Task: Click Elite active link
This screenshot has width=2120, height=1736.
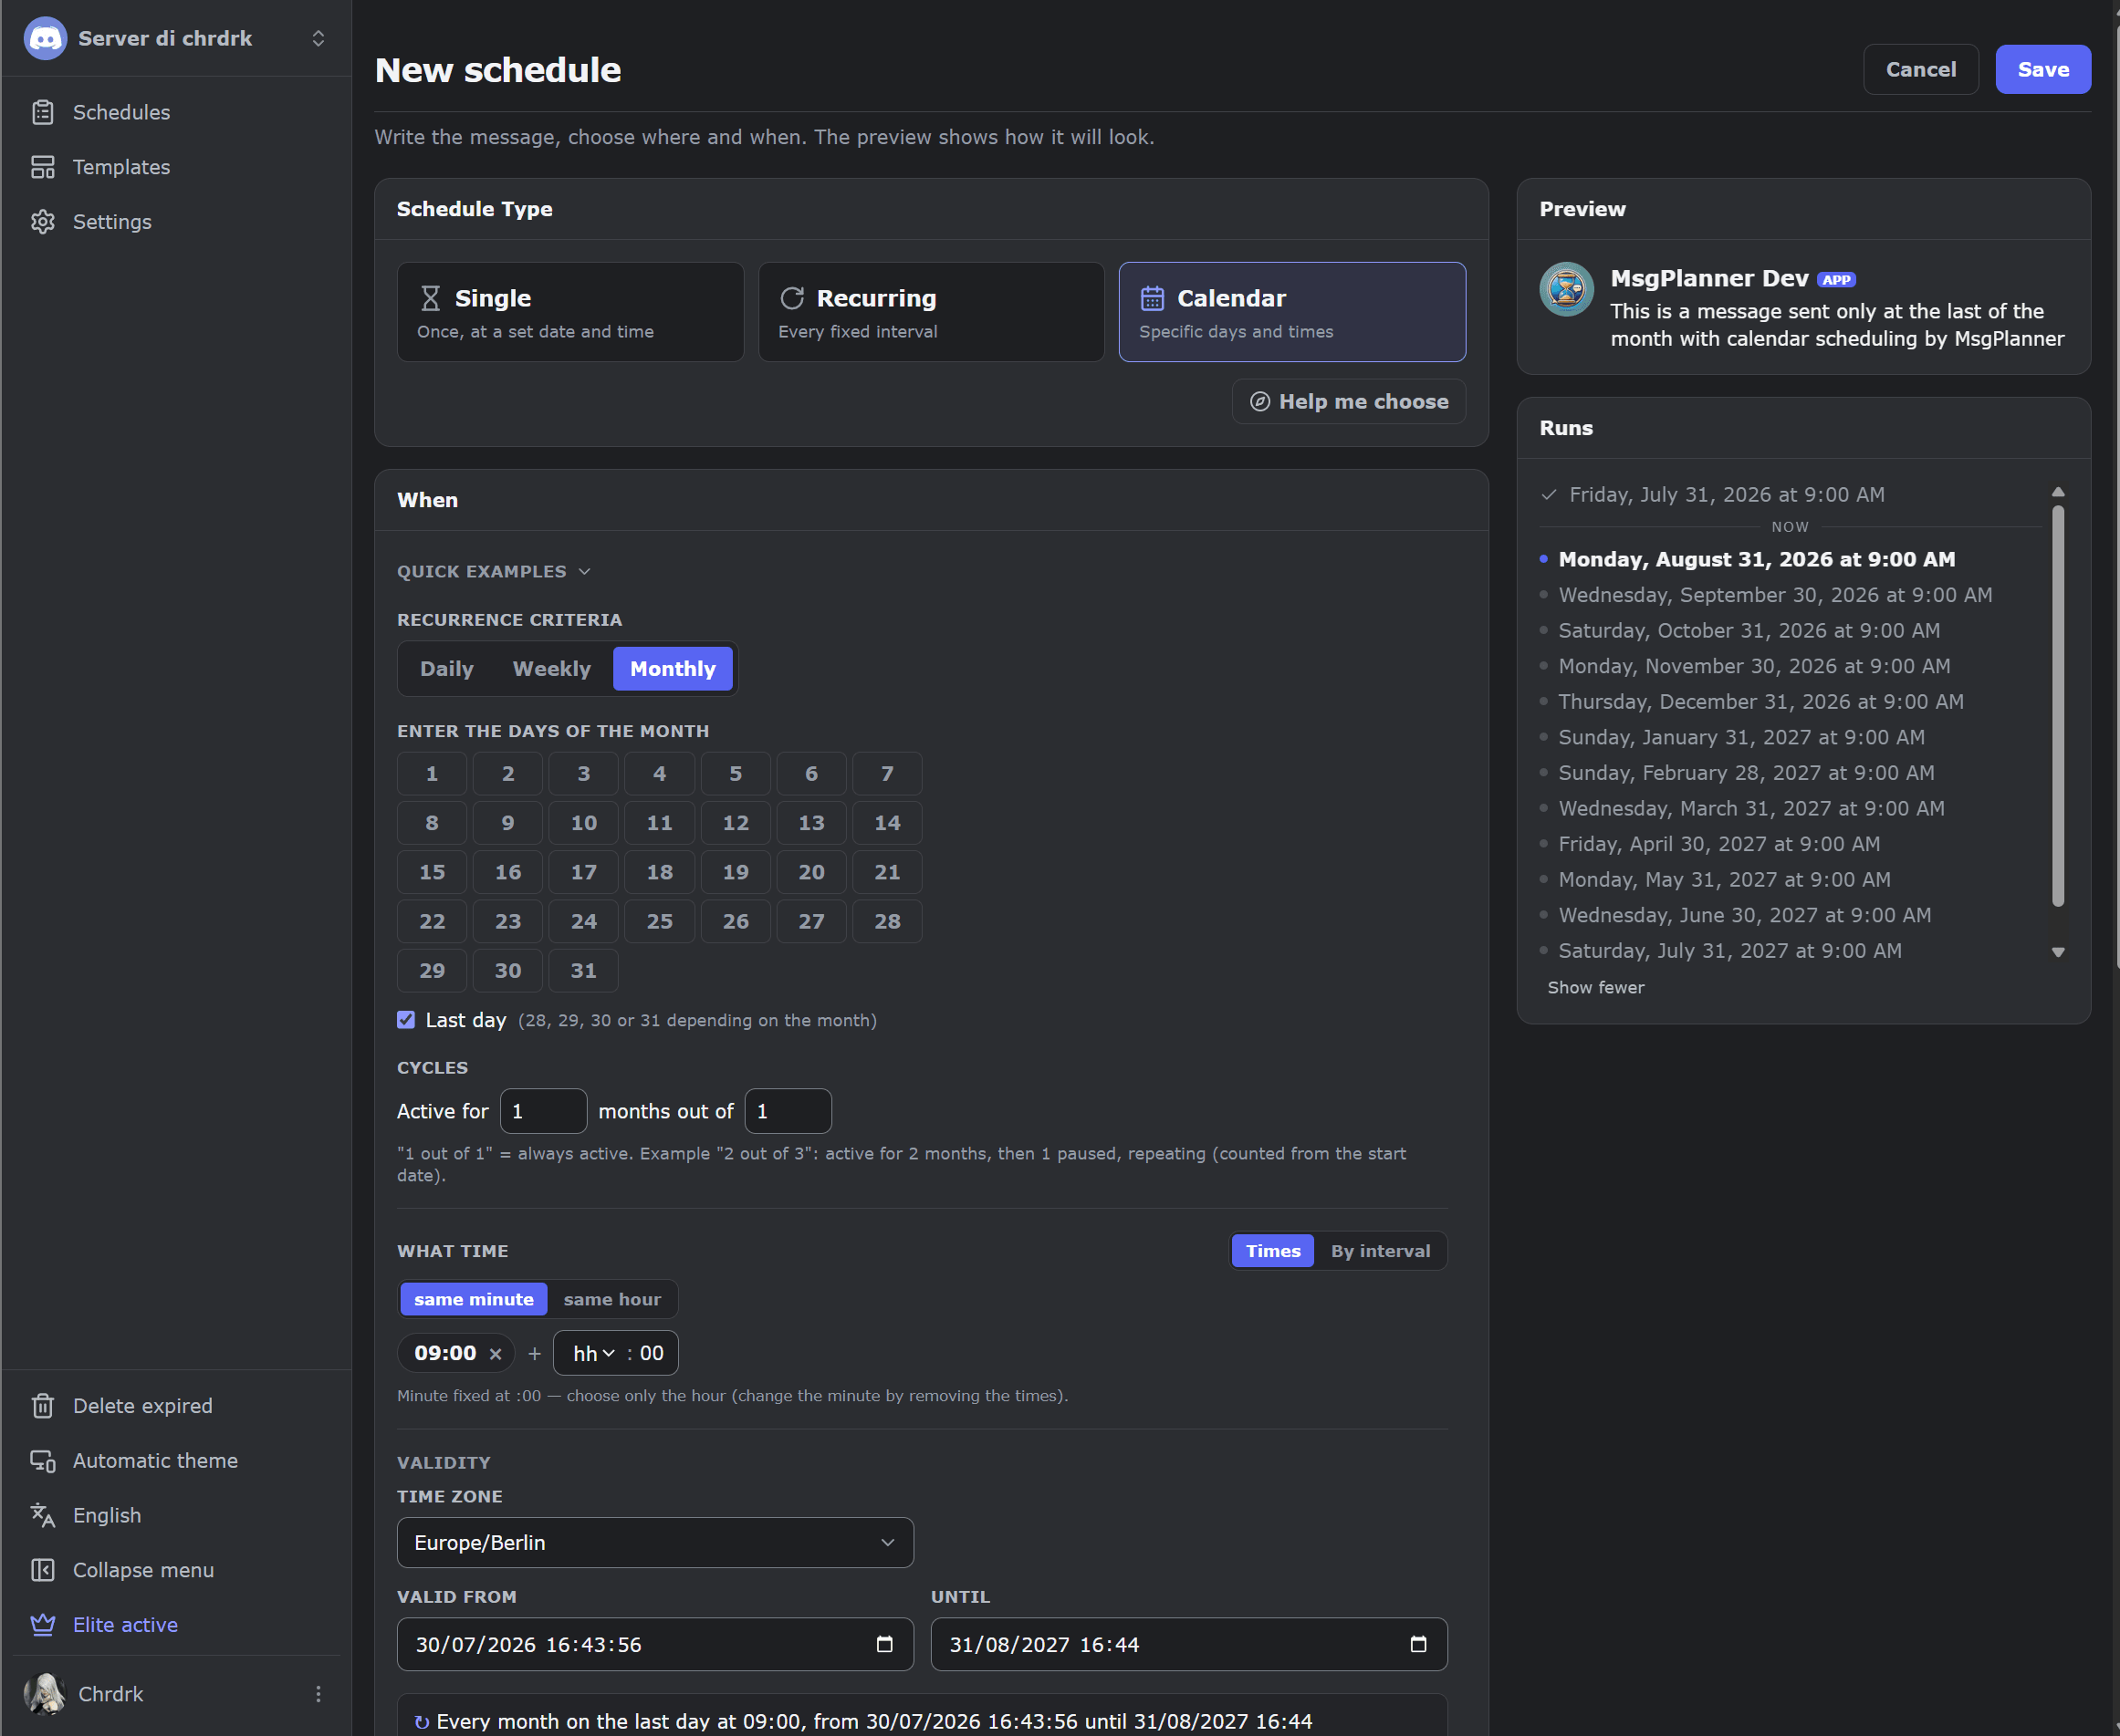Action: click(x=125, y=1625)
